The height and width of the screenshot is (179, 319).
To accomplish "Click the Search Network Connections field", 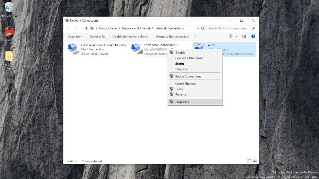I will click(x=229, y=28).
